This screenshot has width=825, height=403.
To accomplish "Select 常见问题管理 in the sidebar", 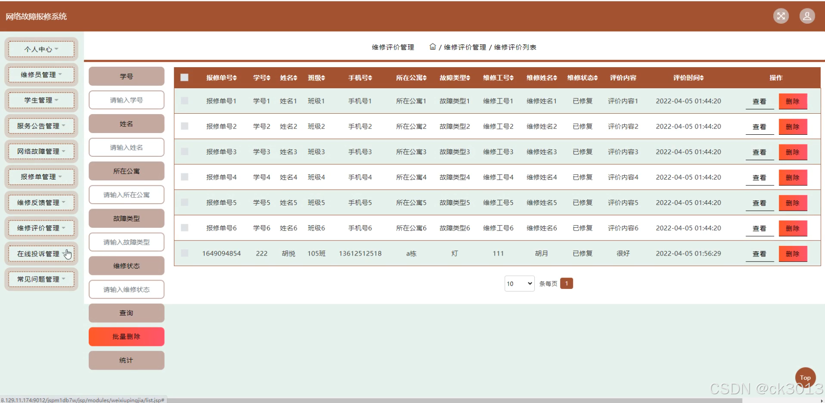I will pyautogui.click(x=41, y=279).
